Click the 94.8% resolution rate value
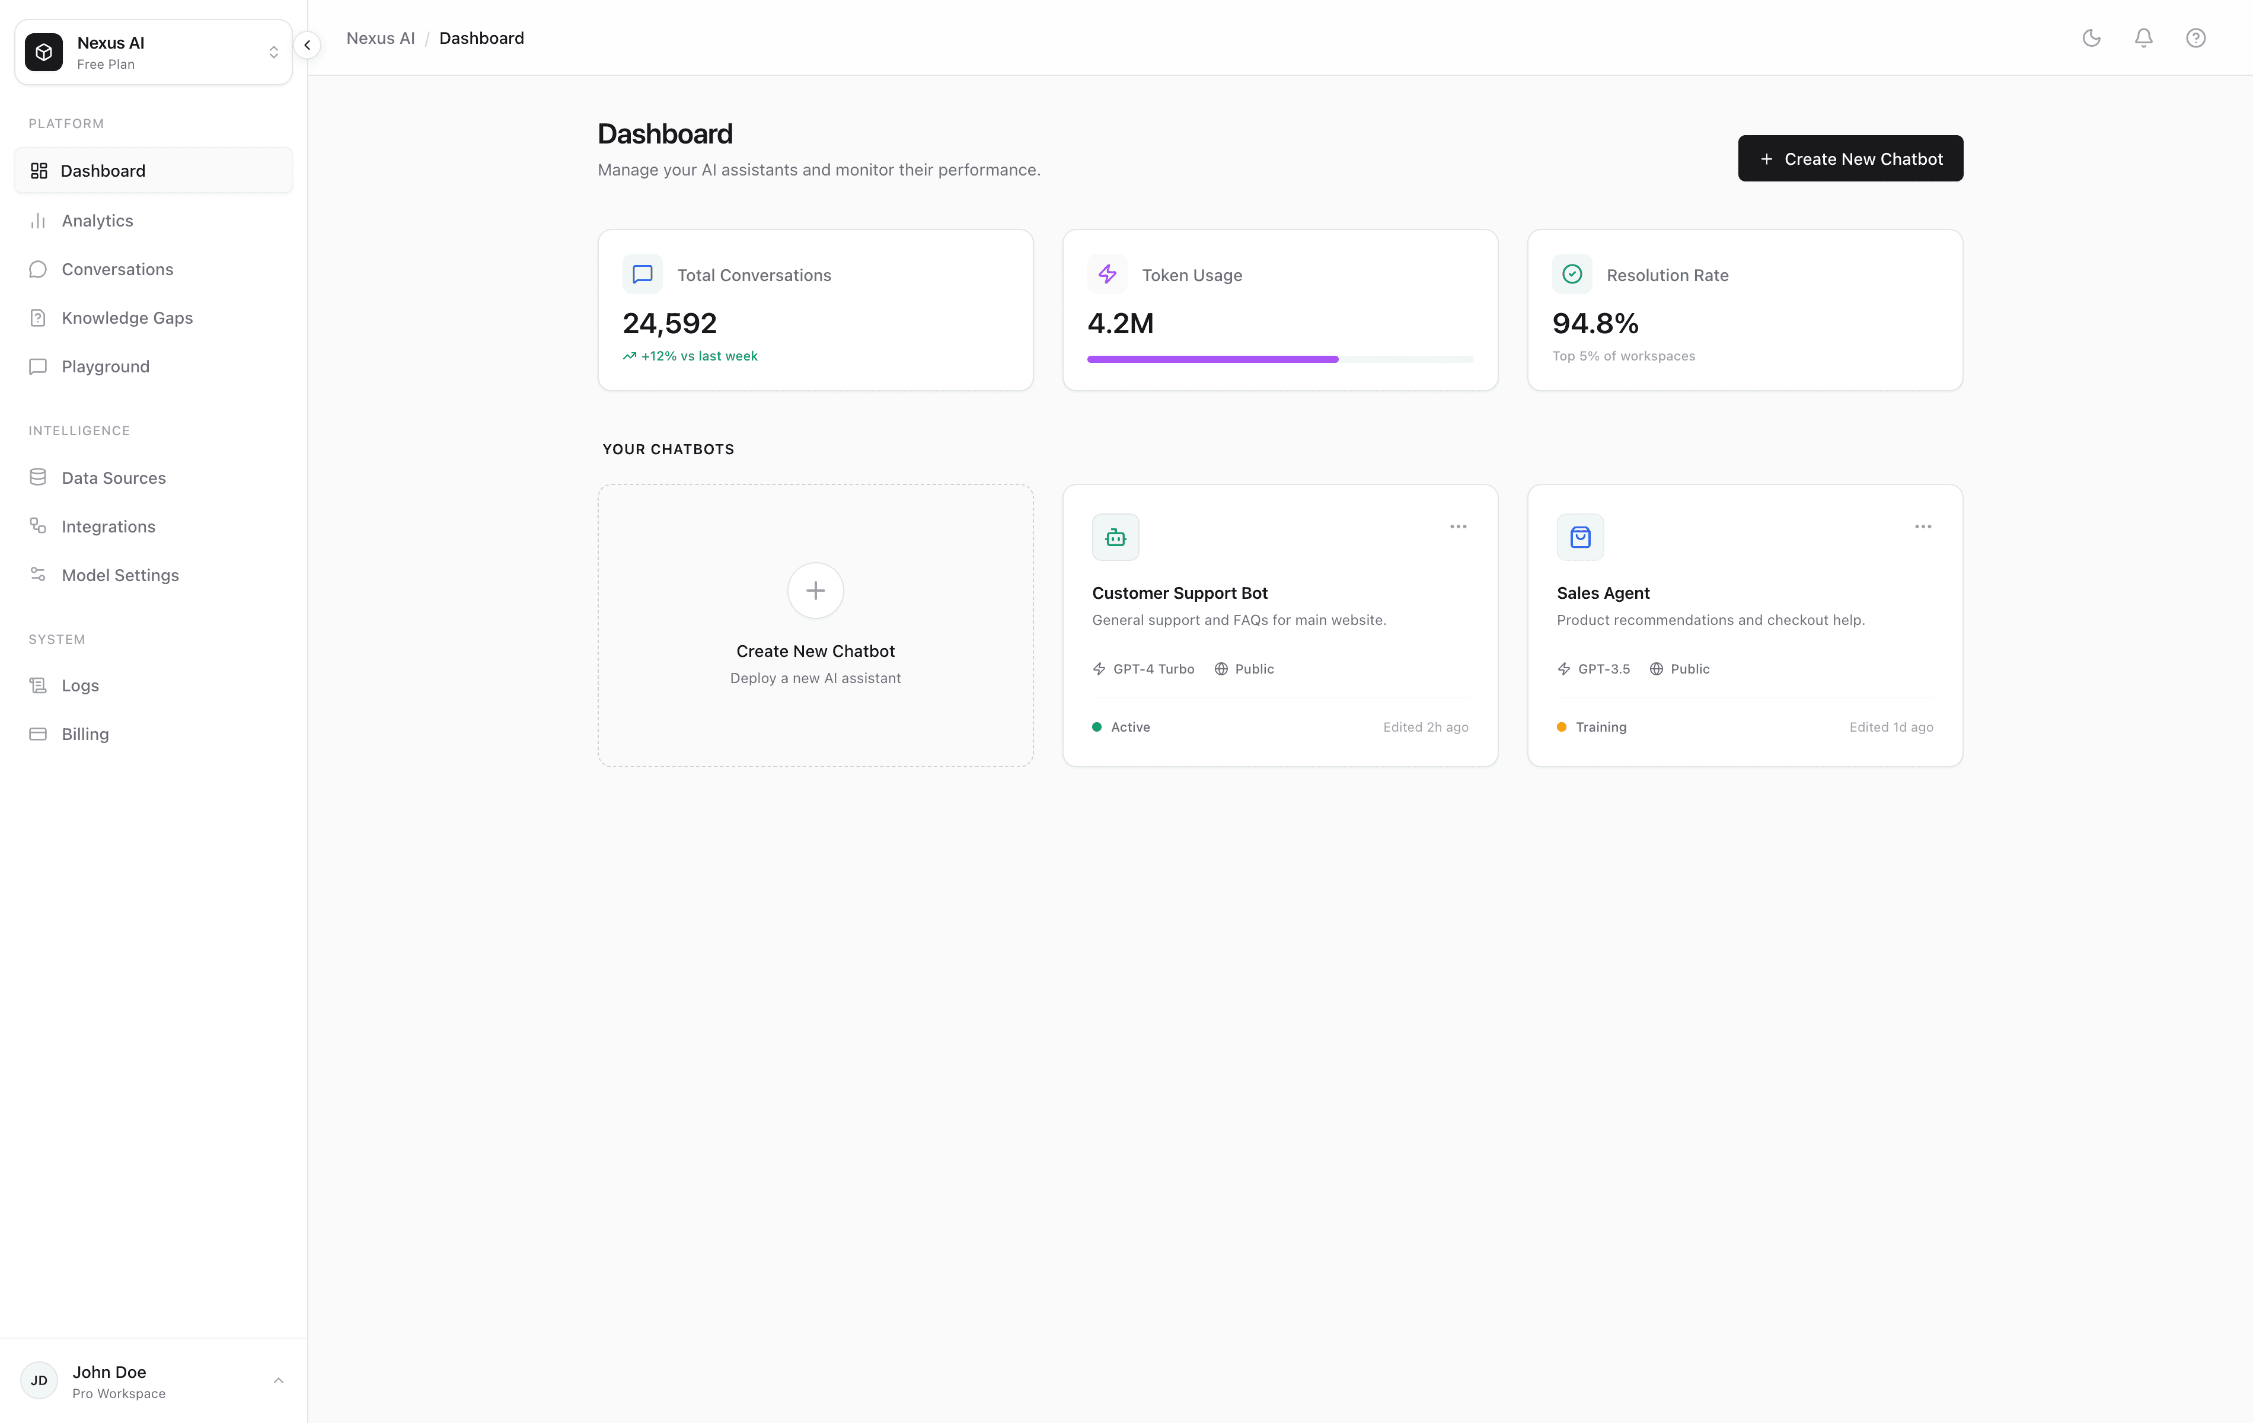2253x1423 pixels. coord(1595,323)
